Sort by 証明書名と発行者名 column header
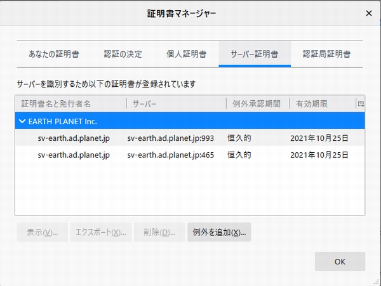Screen dimensions: 381x286 click(x=70, y=104)
